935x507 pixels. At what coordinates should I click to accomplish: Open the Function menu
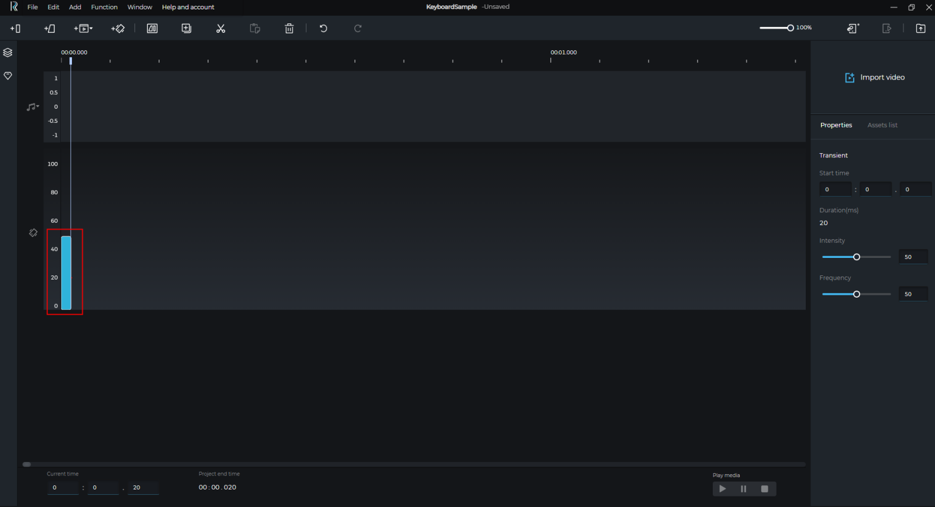click(104, 7)
